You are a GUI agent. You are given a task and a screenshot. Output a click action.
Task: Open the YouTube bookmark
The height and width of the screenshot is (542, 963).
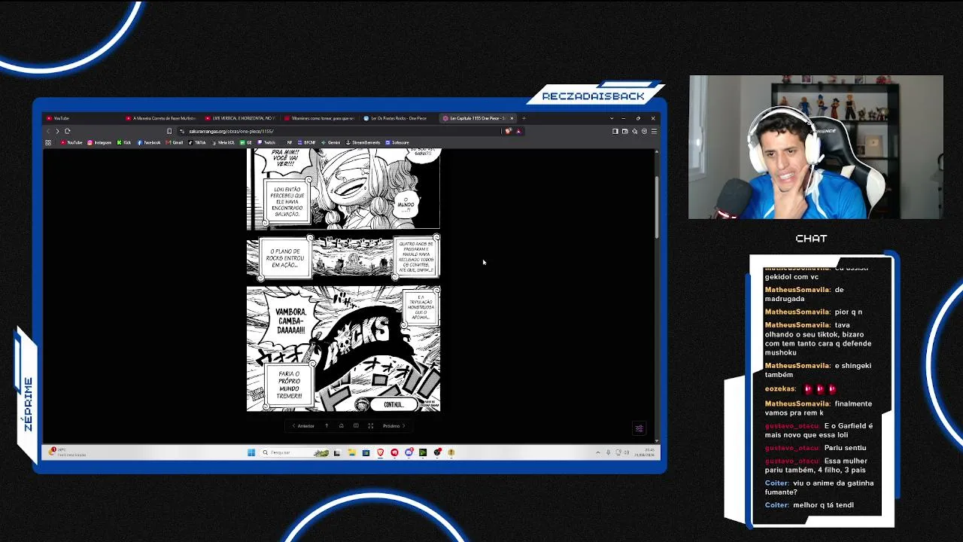point(72,142)
